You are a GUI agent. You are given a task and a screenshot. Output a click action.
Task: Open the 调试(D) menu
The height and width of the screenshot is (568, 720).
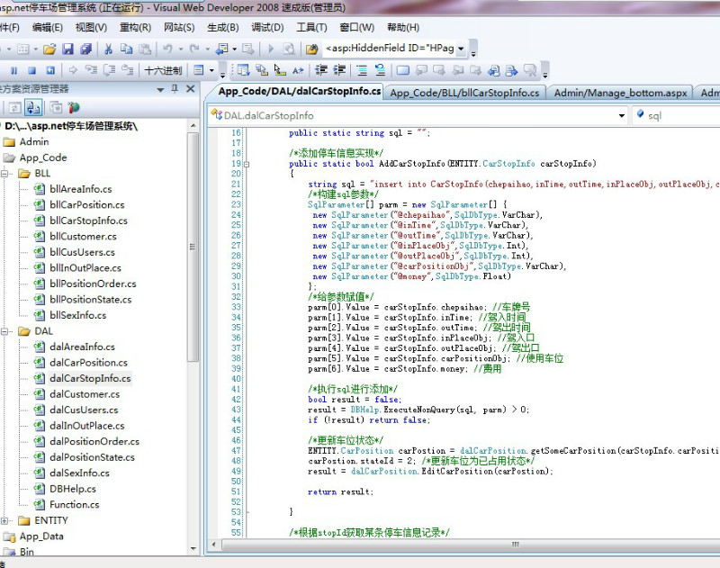pyautogui.click(x=267, y=28)
